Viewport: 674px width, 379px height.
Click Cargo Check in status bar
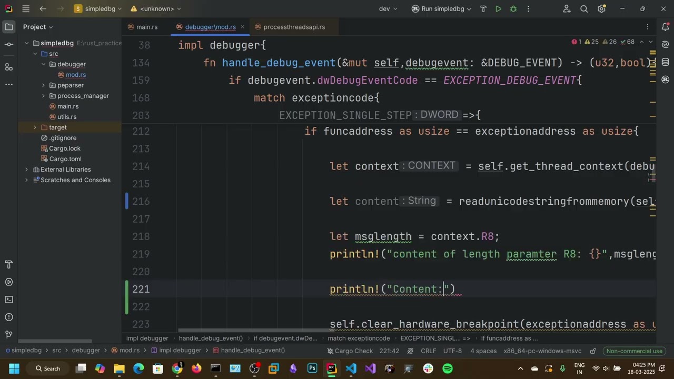tap(350, 351)
